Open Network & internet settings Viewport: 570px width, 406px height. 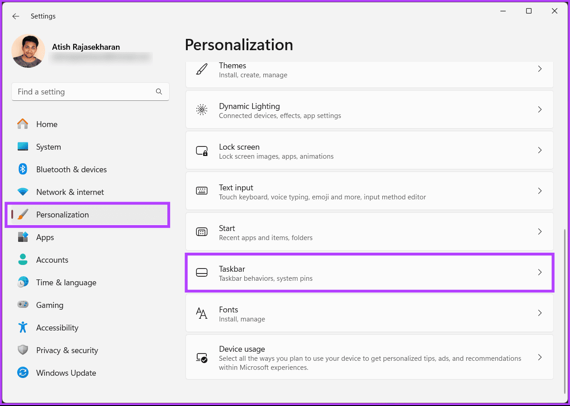coord(70,192)
